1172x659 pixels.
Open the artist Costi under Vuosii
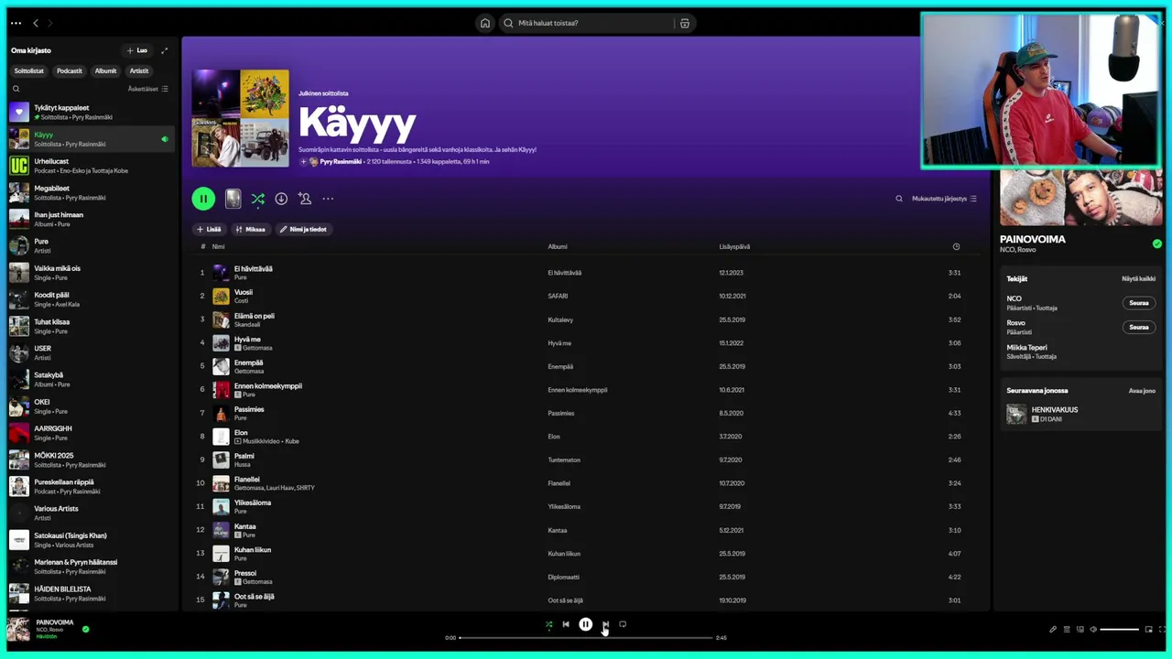point(241,301)
